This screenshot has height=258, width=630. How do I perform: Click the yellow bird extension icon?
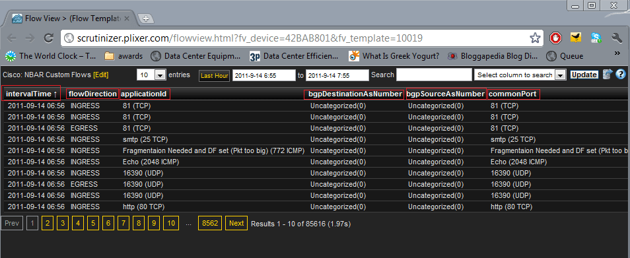[x=576, y=38]
